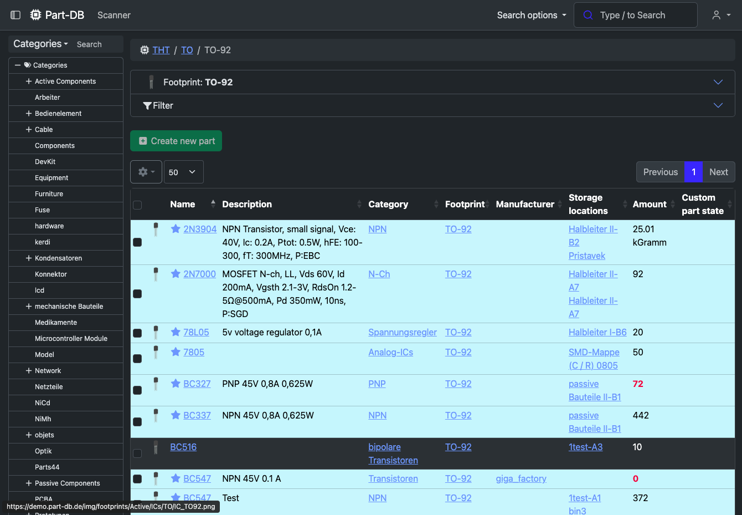Expand the Footprint: TO-92 panel
742x515 pixels.
(432, 82)
